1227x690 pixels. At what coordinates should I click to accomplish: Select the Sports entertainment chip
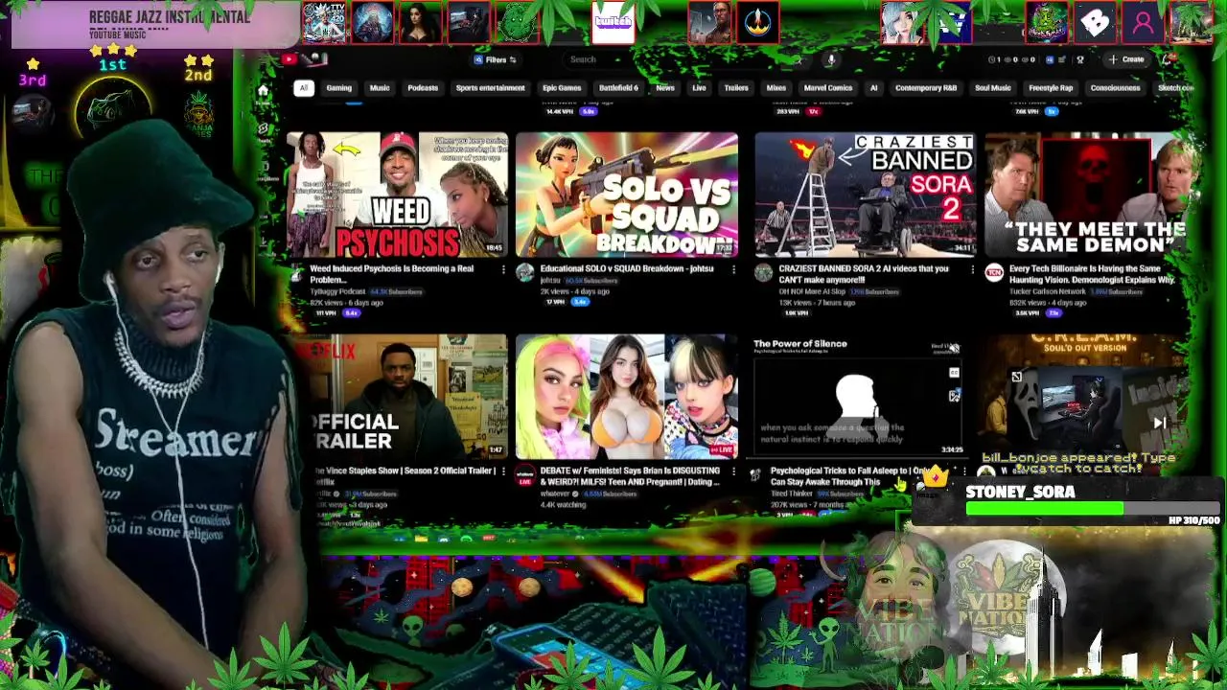pos(490,88)
